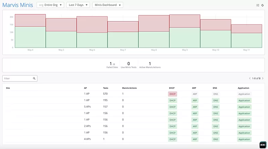The image size is (268, 149).
Task: Click the Live Minis Tests counter
Action: [129, 65]
